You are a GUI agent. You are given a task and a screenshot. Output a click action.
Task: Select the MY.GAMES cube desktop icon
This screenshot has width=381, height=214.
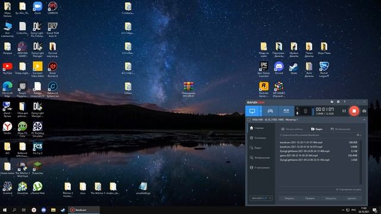pyautogui.click(x=279, y=90)
